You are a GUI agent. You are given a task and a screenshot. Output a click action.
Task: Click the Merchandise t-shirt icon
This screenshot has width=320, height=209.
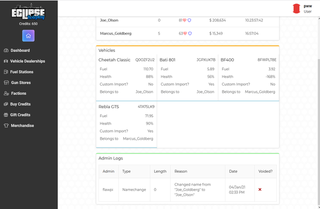tap(6, 126)
